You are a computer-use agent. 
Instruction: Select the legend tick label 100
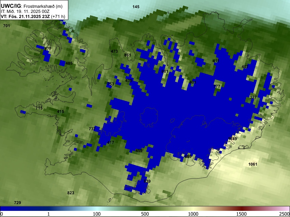97,214
